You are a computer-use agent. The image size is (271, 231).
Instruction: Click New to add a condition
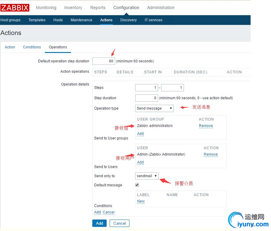click(141, 201)
